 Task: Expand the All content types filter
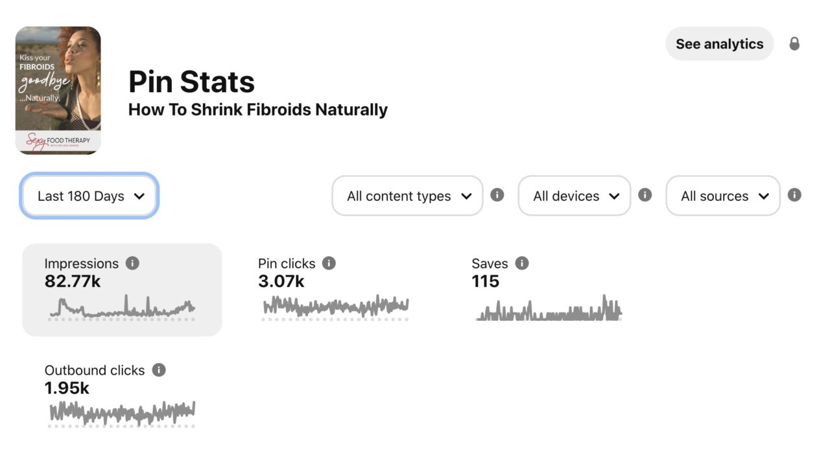click(x=407, y=196)
